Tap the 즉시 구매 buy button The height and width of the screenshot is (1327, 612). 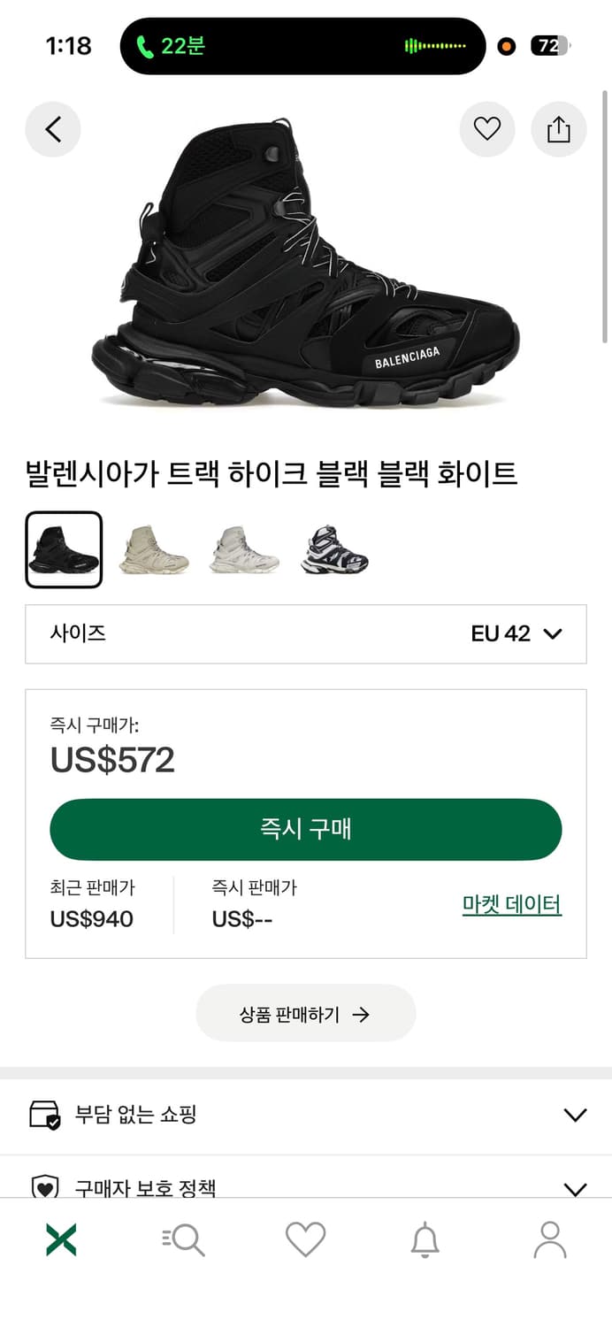pyautogui.click(x=305, y=829)
